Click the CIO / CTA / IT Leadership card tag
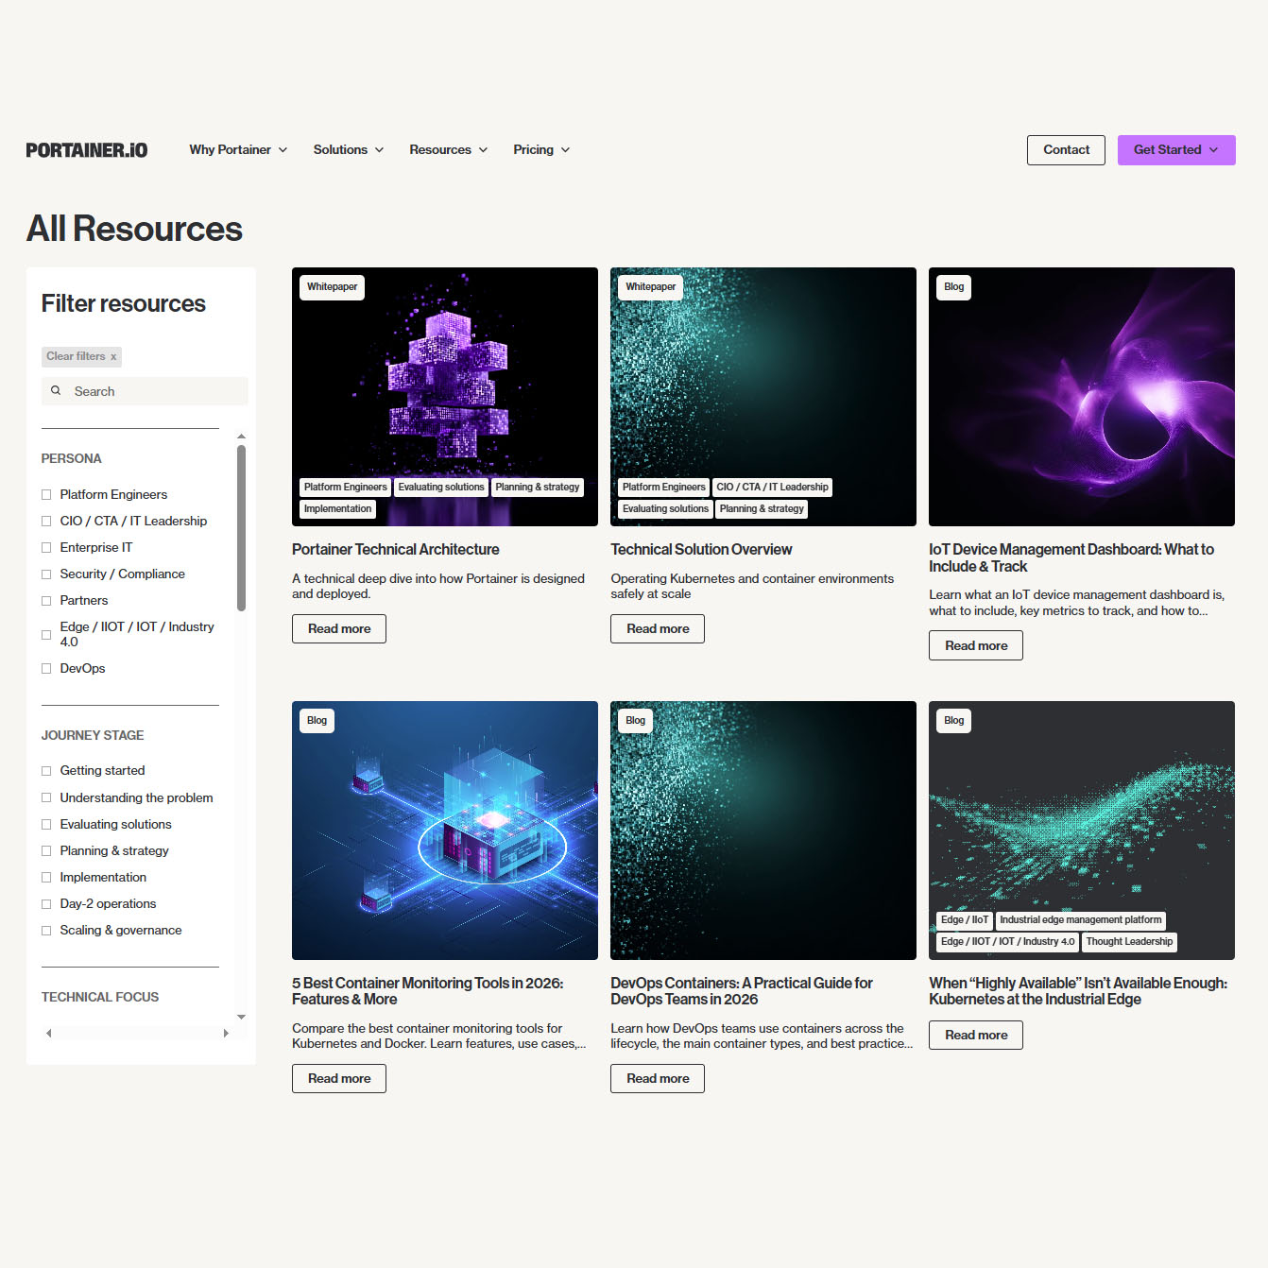1268x1268 pixels. (x=772, y=488)
